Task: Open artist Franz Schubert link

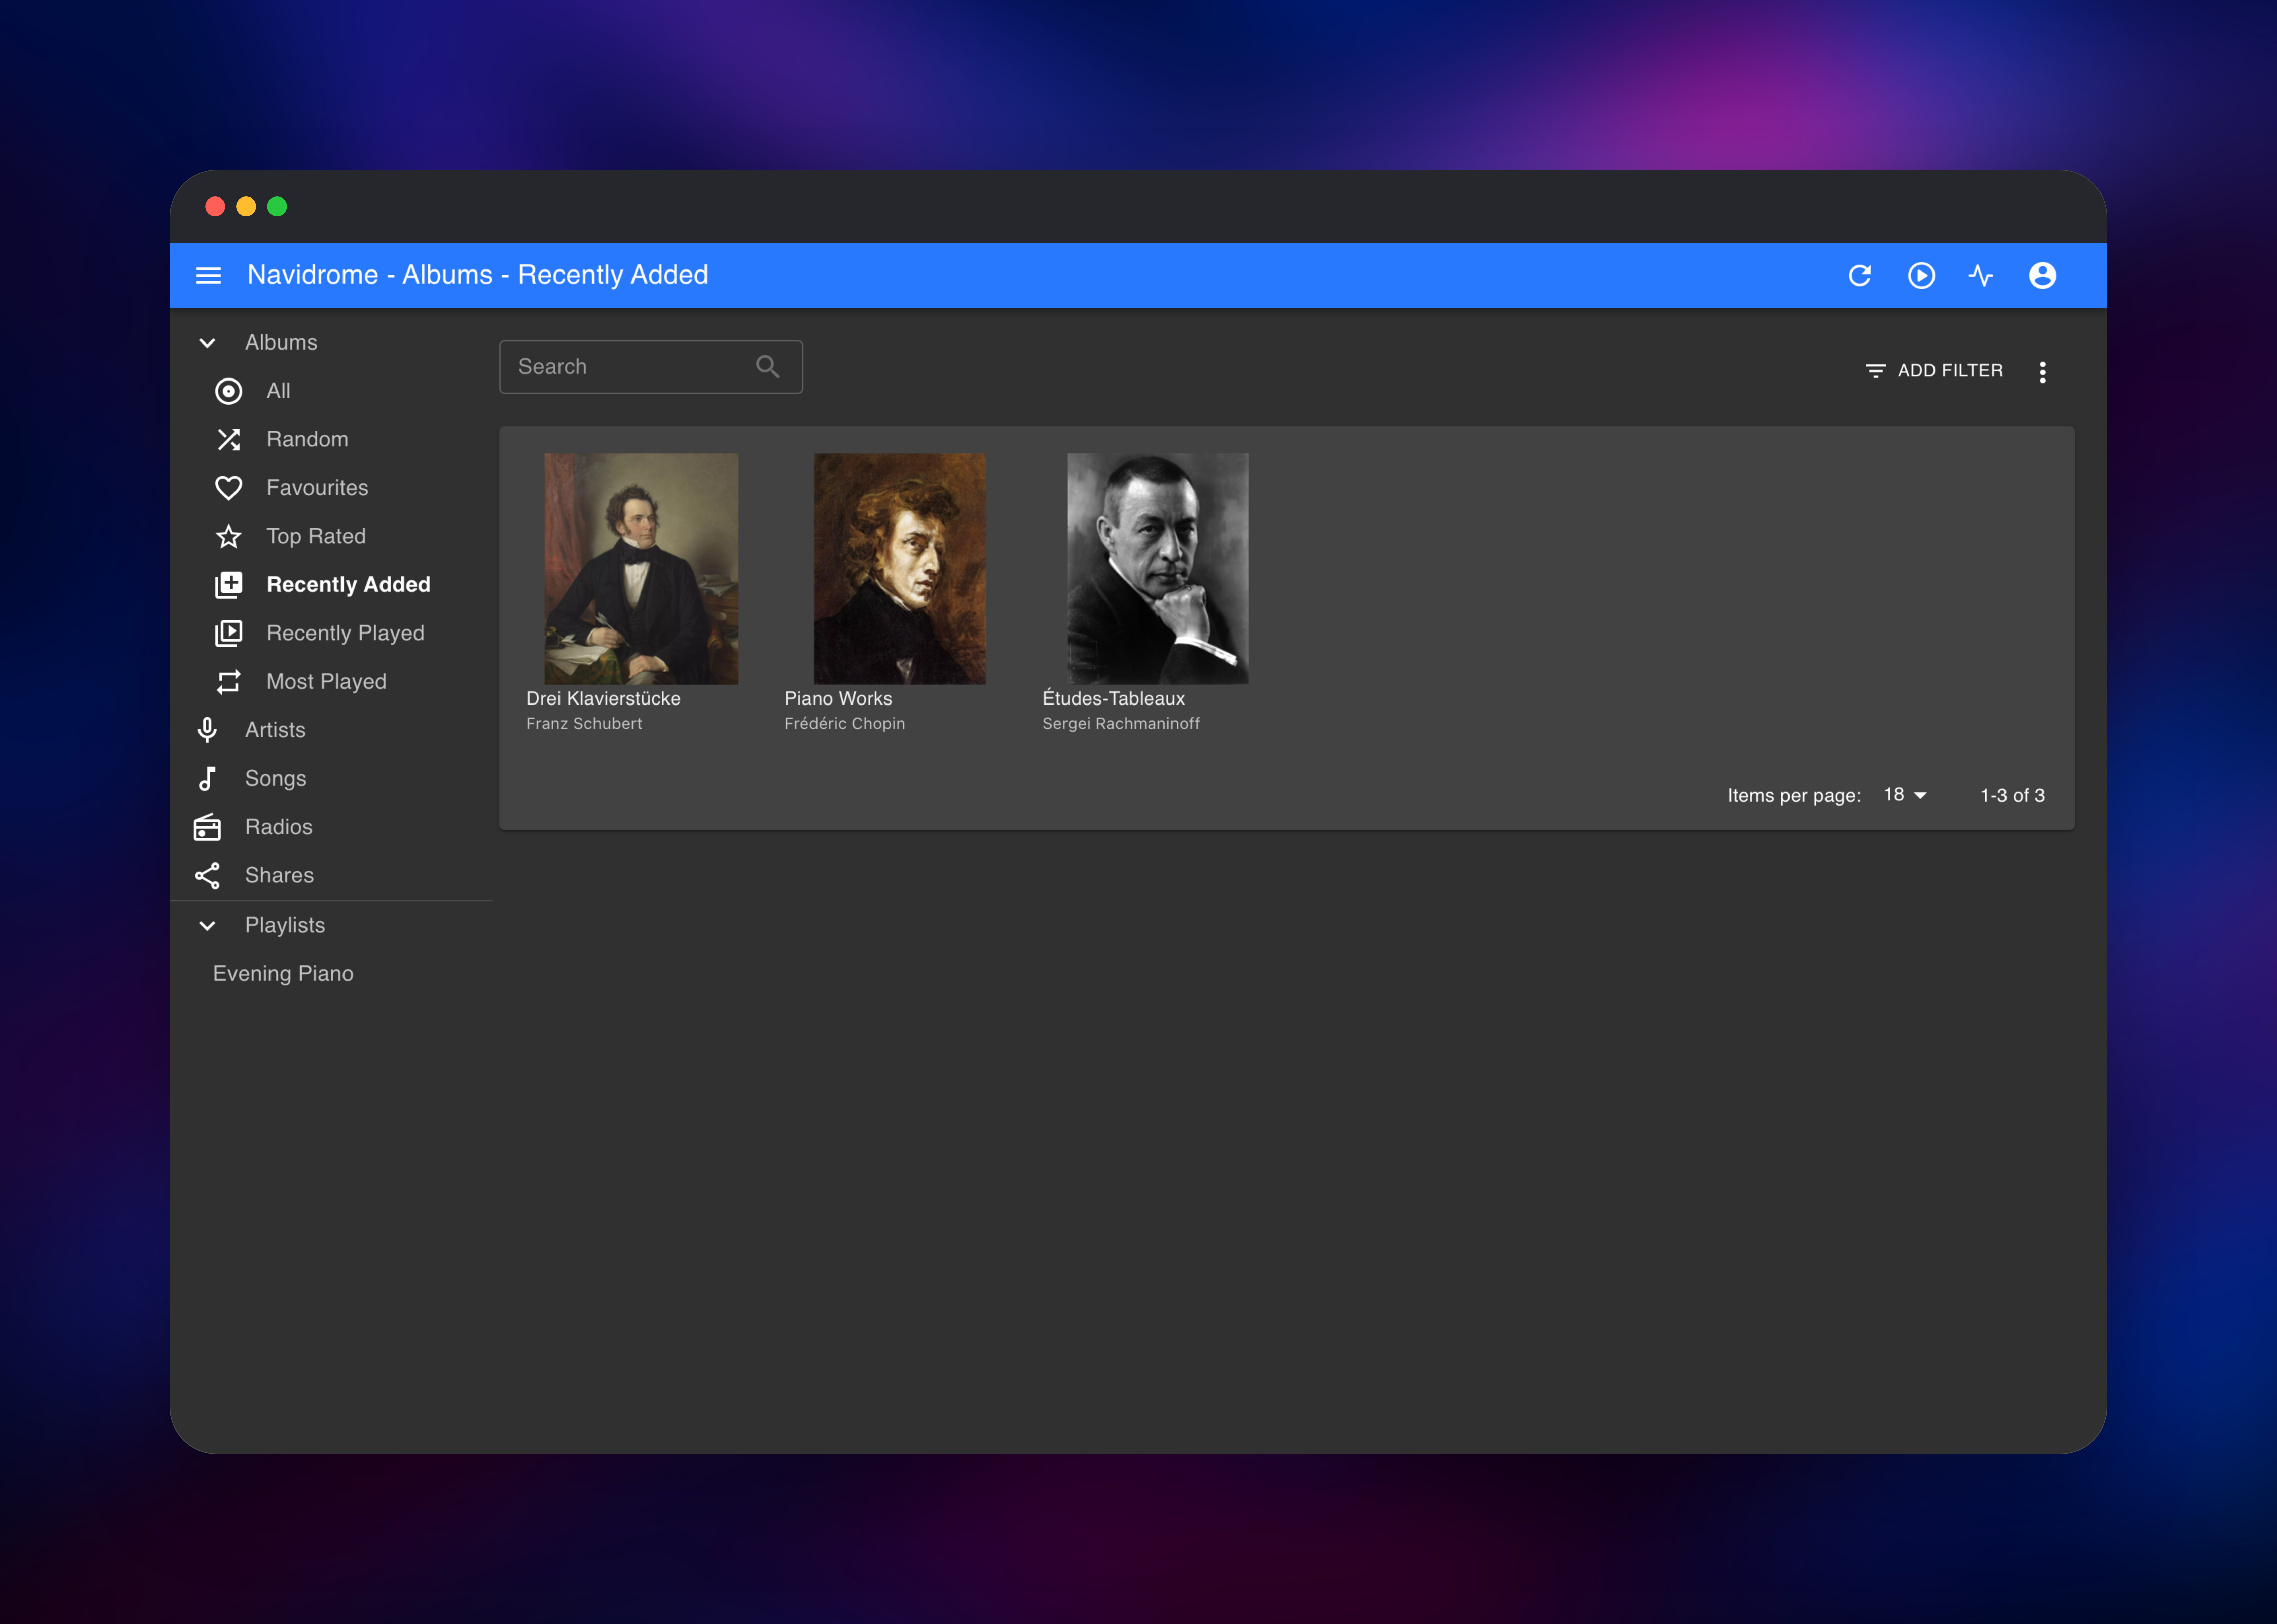Action: [584, 724]
